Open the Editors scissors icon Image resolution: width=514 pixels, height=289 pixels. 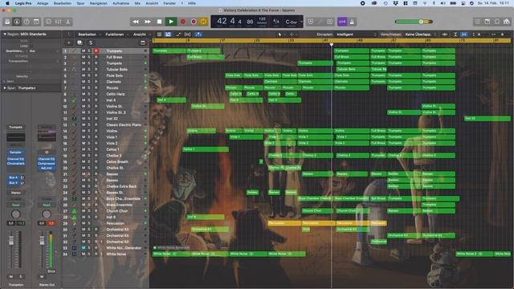67,22
